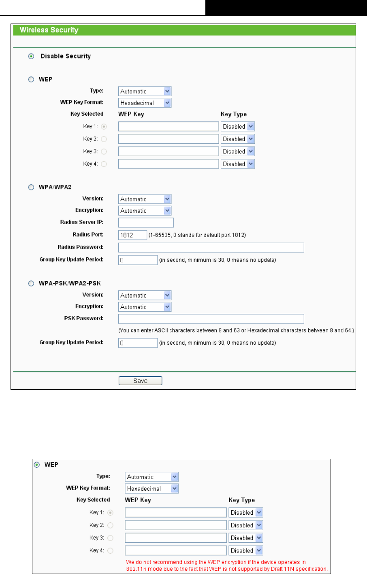367x574 pixels.
Task: Click the Radius Port default 1812 hint text
Action: click(x=197, y=235)
